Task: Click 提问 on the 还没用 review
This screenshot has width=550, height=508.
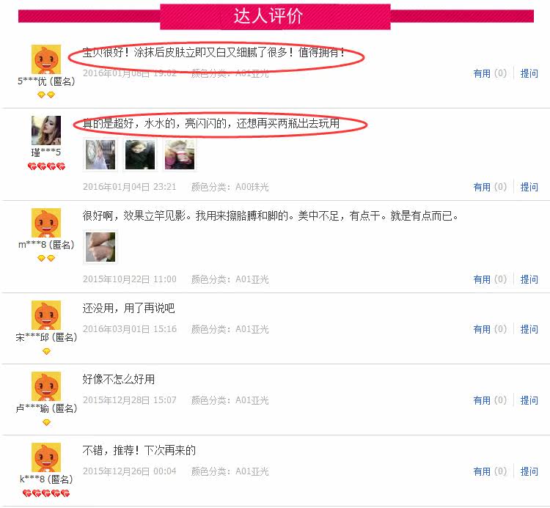Action: coord(529,329)
